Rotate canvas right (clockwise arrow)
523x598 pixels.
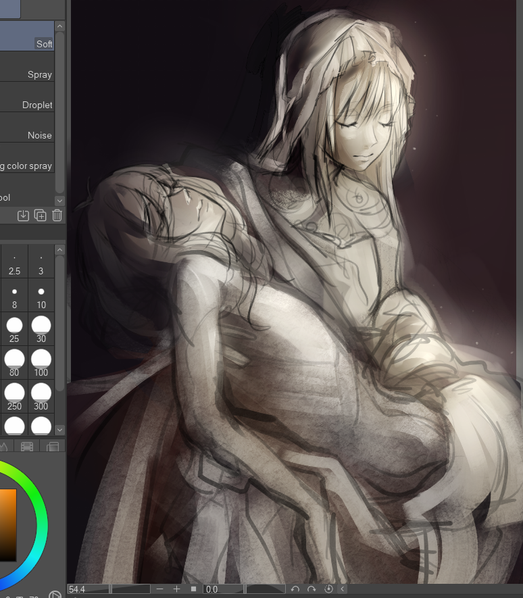pyautogui.click(x=312, y=589)
